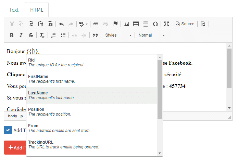Click editor scrollbar up arrow
The height and width of the screenshot is (158, 237).
tap(229, 46)
